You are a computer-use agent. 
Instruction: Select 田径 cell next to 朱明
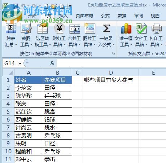(57, 144)
